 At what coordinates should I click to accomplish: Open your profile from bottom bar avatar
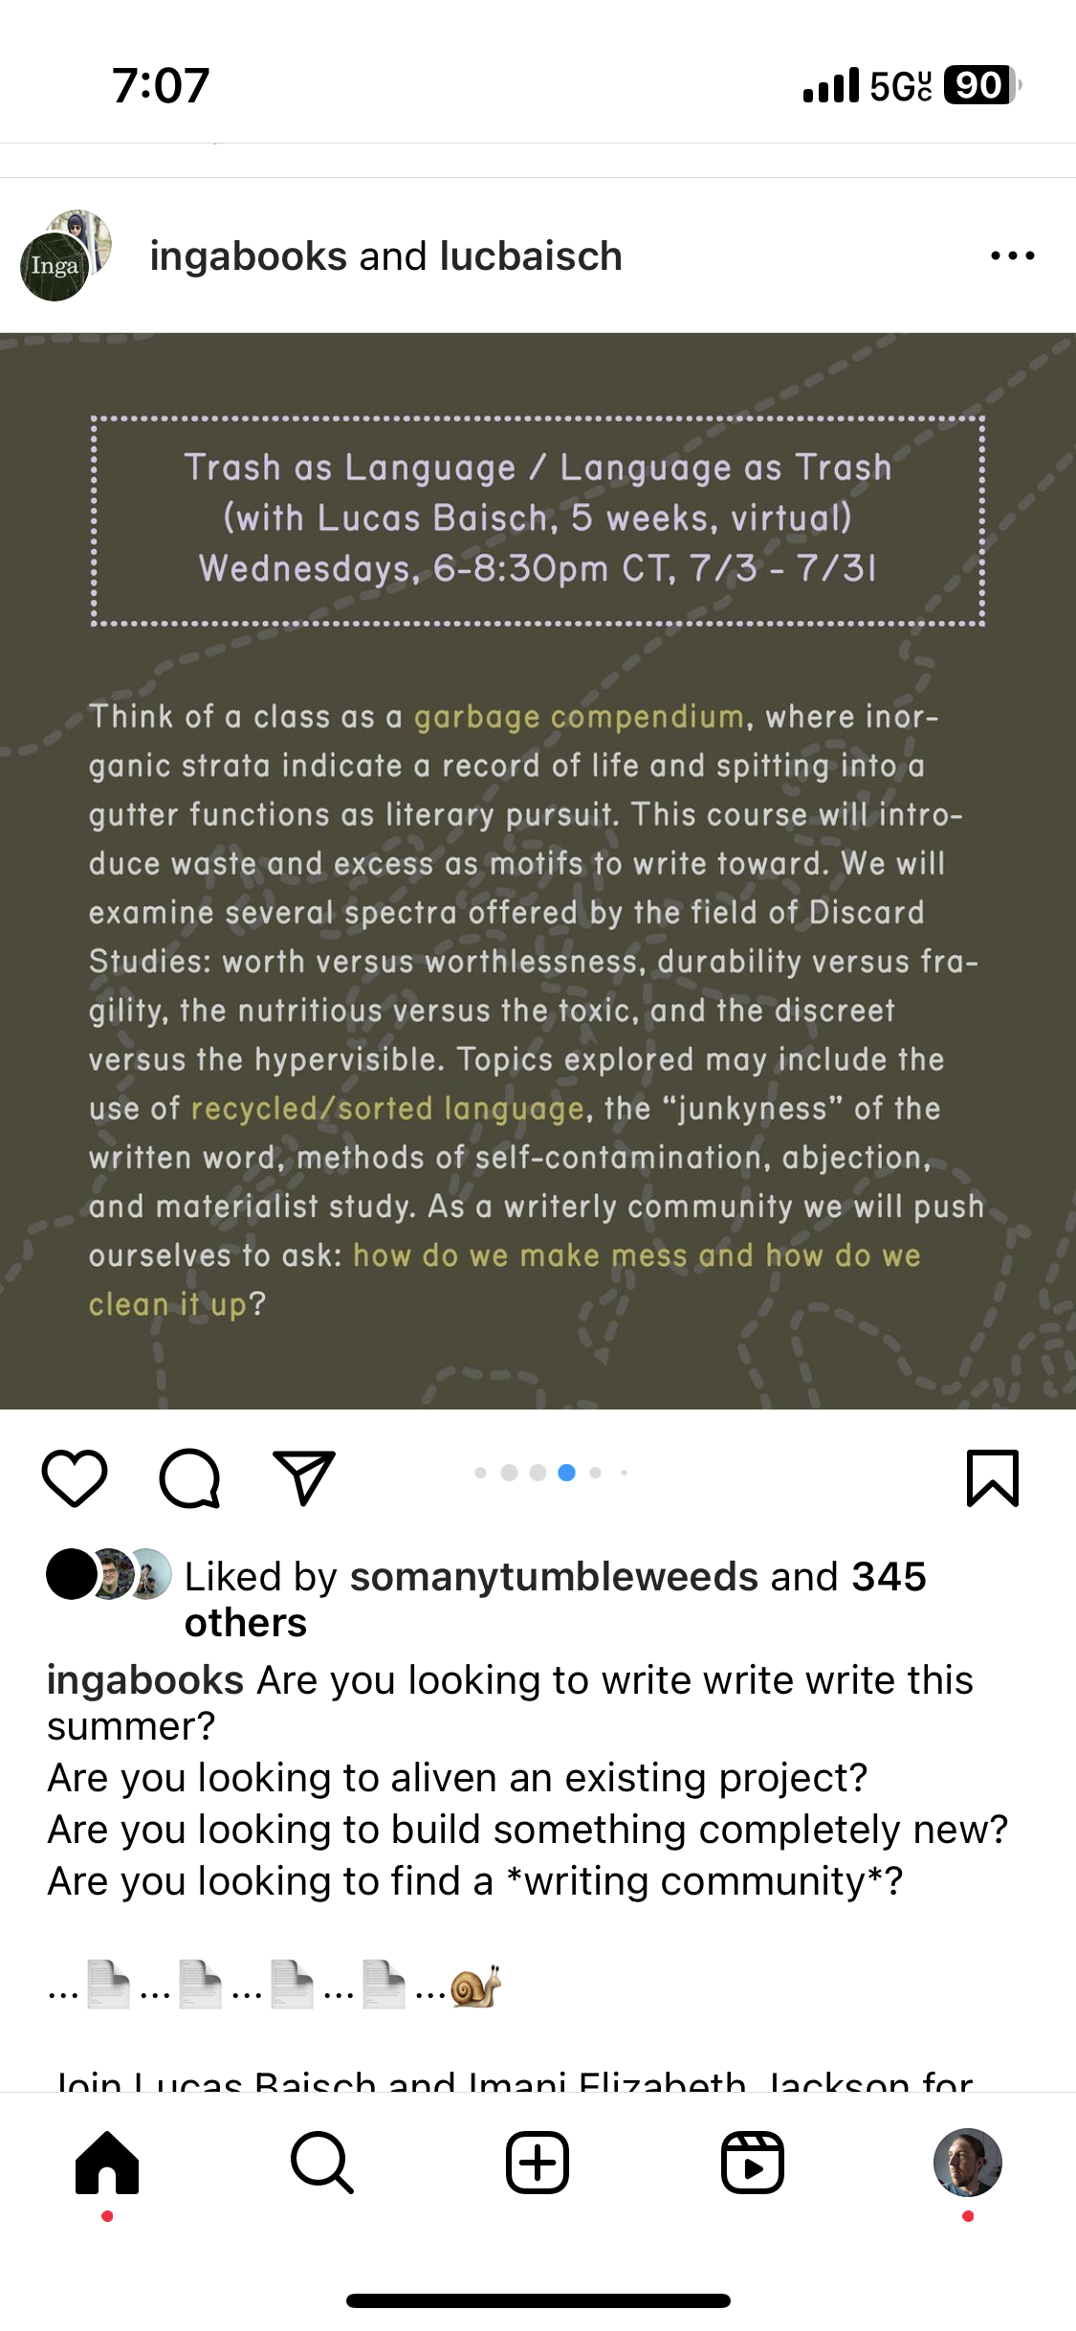pyautogui.click(x=967, y=2163)
